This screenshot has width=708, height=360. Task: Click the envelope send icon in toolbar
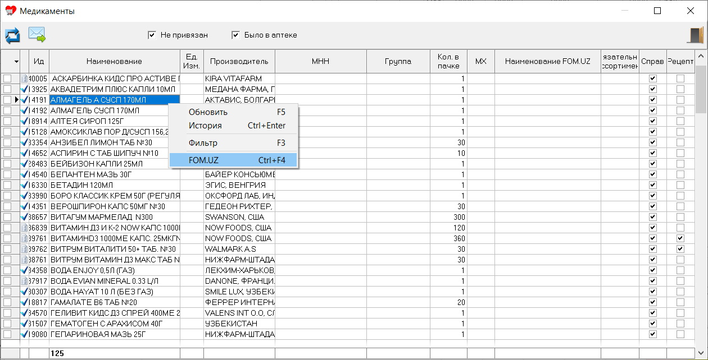tap(37, 35)
